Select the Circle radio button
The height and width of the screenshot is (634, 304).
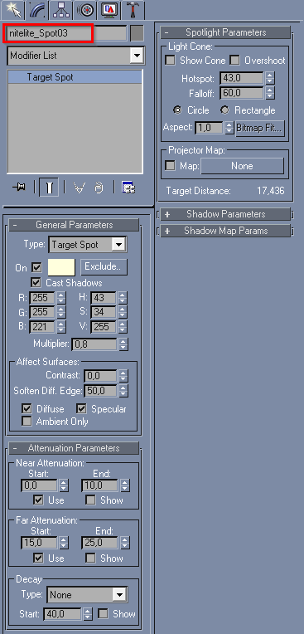coord(177,110)
